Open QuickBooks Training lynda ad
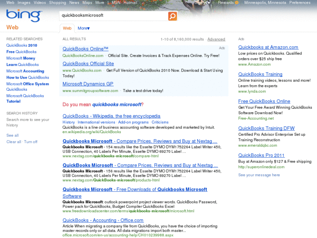 click(x=260, y=74)
